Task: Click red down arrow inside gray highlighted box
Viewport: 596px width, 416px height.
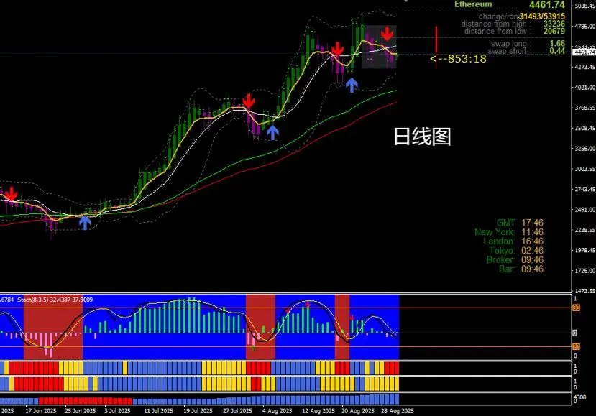Action: [x=387, y=34]
